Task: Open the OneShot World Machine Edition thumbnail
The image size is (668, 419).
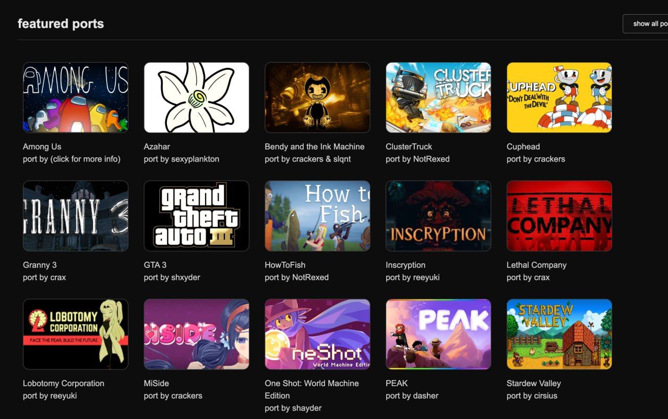Action: [x=317, y=334]
